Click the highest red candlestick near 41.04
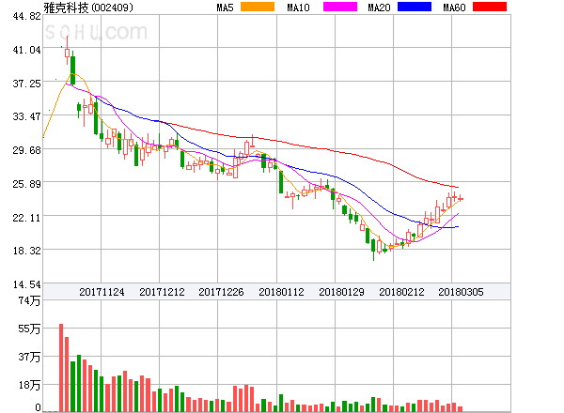Image resolution: width=564 pixels, height=413 pixels. pos(67,52)
